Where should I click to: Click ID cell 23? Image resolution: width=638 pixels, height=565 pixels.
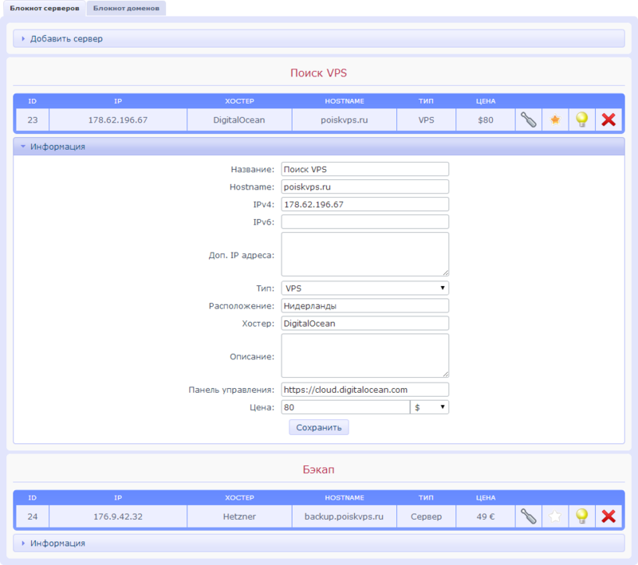tap(33, 120)
